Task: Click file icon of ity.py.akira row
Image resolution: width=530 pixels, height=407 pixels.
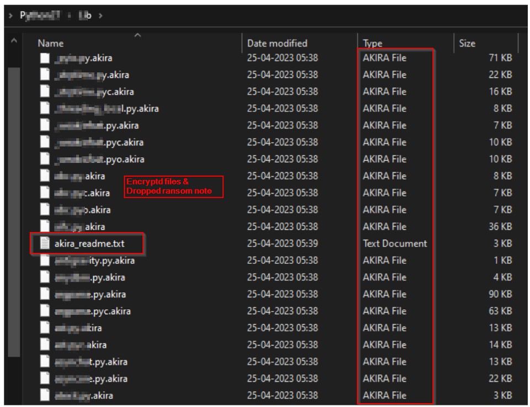Action: [45, 260]
